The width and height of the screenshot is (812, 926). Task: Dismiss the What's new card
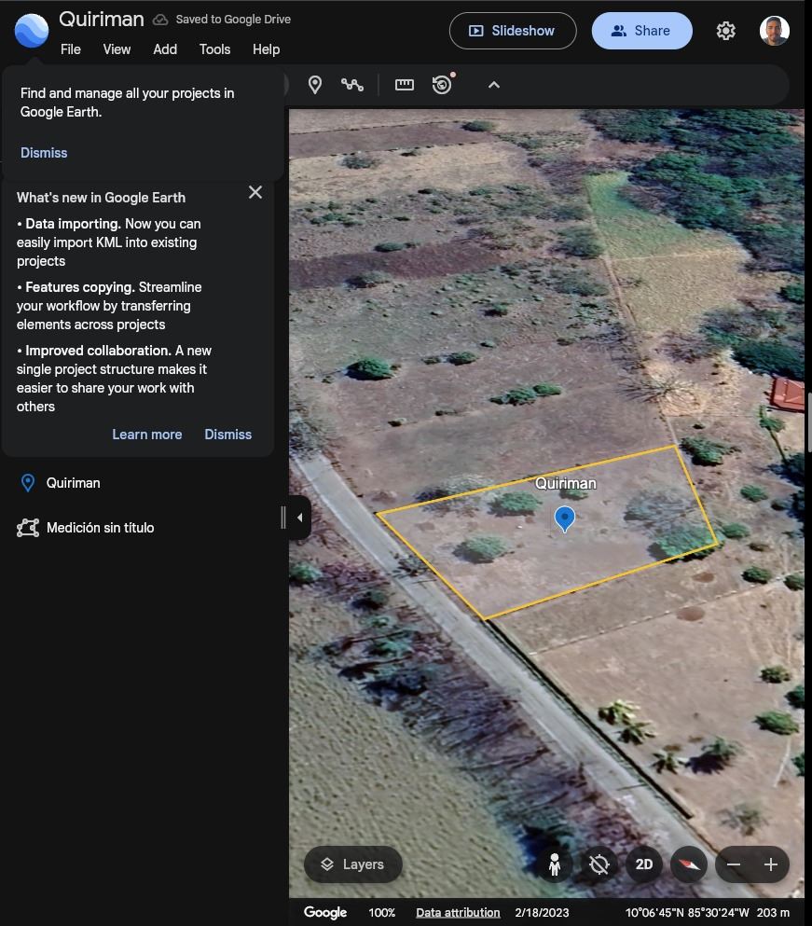228,435
